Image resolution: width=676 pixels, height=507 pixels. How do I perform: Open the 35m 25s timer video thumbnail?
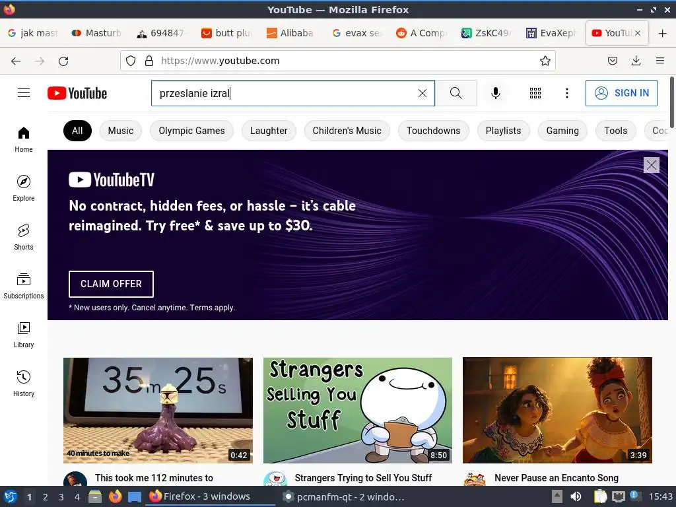(158, 411)
